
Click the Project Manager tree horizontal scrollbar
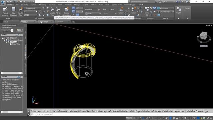coord(12,73)
